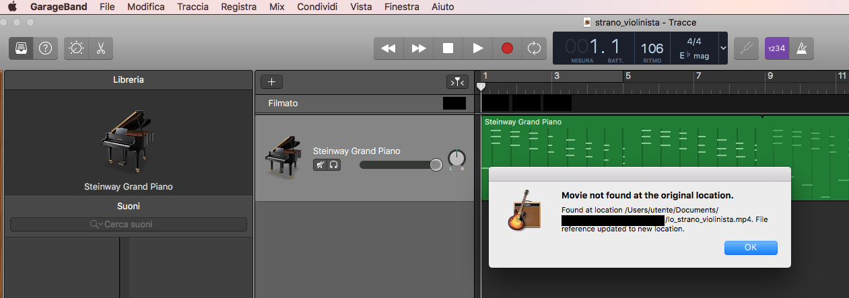Click ruler at bar 5

click(x=628, y=76)
